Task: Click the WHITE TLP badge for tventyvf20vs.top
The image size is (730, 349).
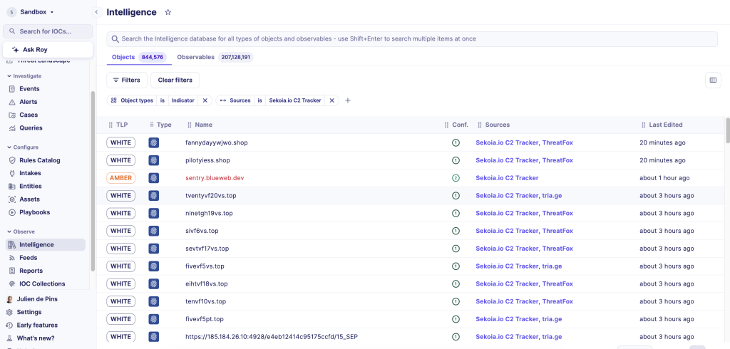Action: [x=120, y=196]
